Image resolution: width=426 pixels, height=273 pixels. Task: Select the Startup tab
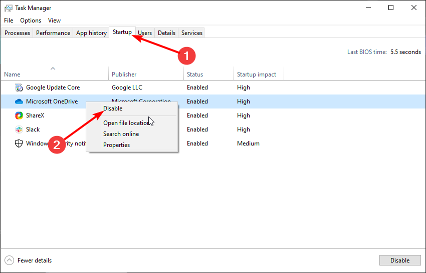pos(122,32)
